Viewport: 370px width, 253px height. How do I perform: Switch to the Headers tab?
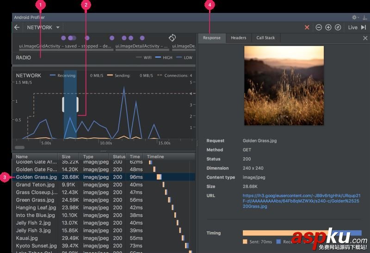pyautogui.click(x=238, y=38)
